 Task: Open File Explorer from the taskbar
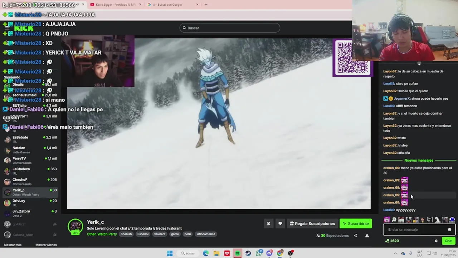[216, 253]
